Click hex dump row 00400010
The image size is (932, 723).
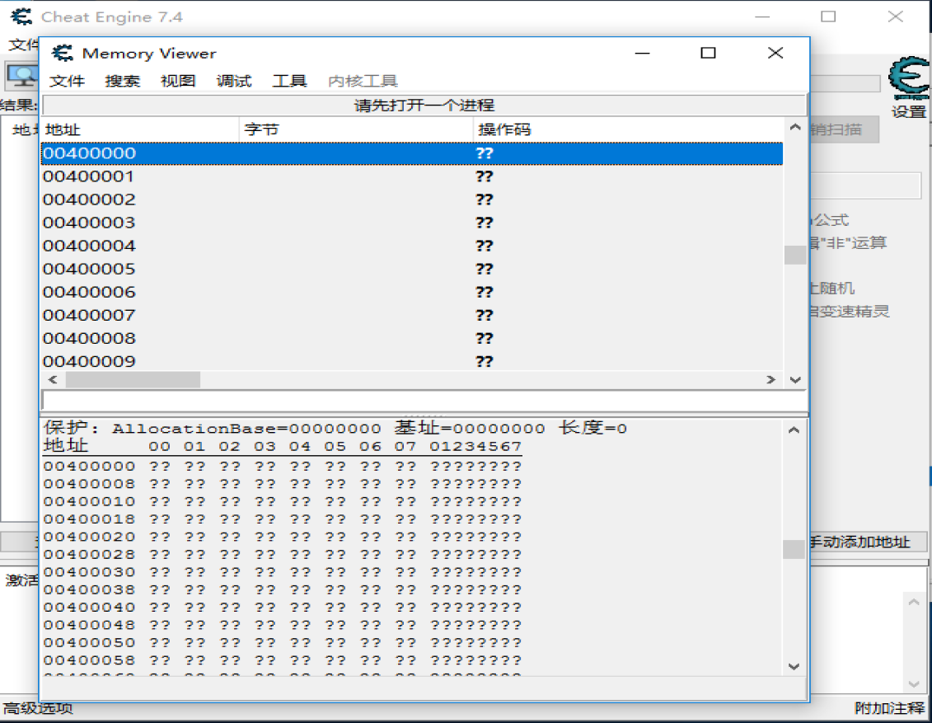[283, 502]
